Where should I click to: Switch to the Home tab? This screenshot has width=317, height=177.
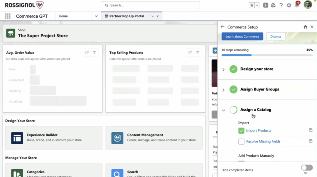63,16
